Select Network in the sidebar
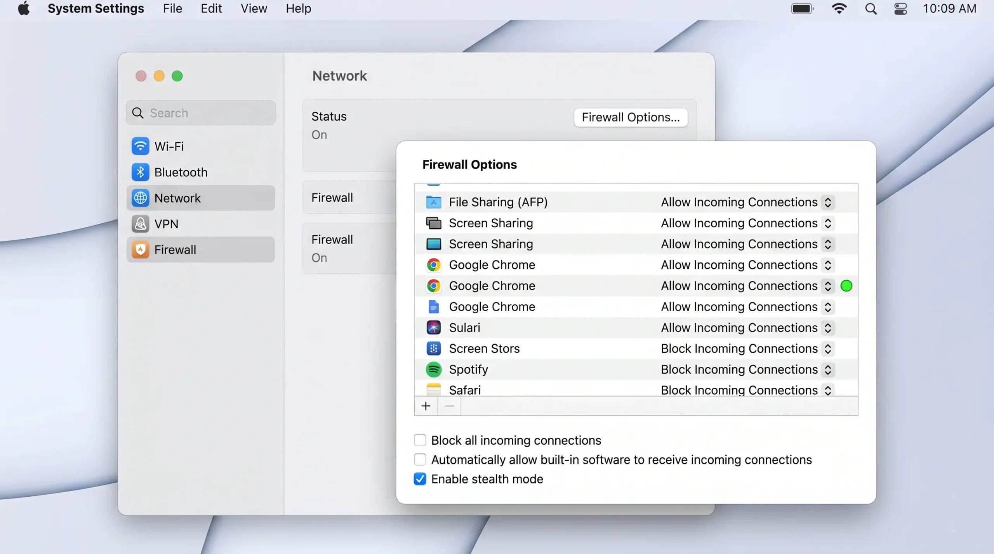The width and height of the screenshot is (994, 554). pos(201,198)
